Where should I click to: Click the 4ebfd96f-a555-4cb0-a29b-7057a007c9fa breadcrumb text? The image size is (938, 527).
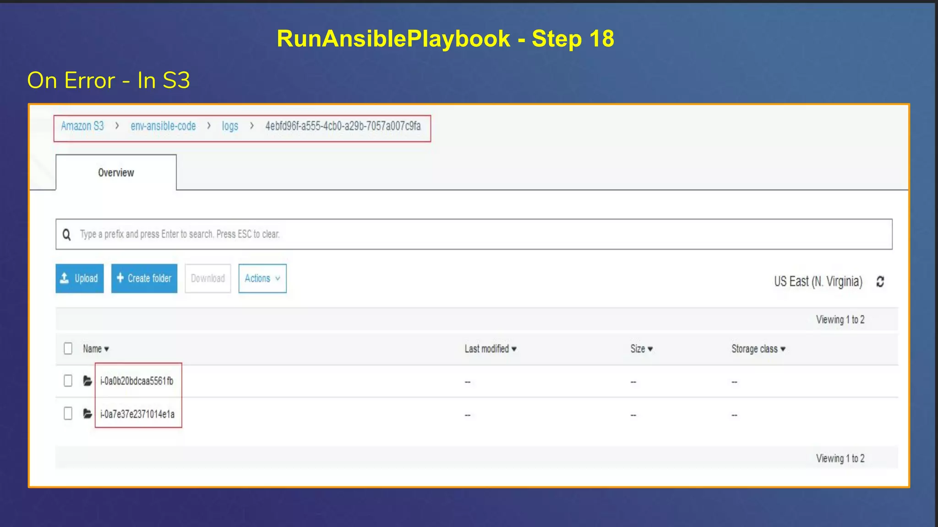(343, 126)
